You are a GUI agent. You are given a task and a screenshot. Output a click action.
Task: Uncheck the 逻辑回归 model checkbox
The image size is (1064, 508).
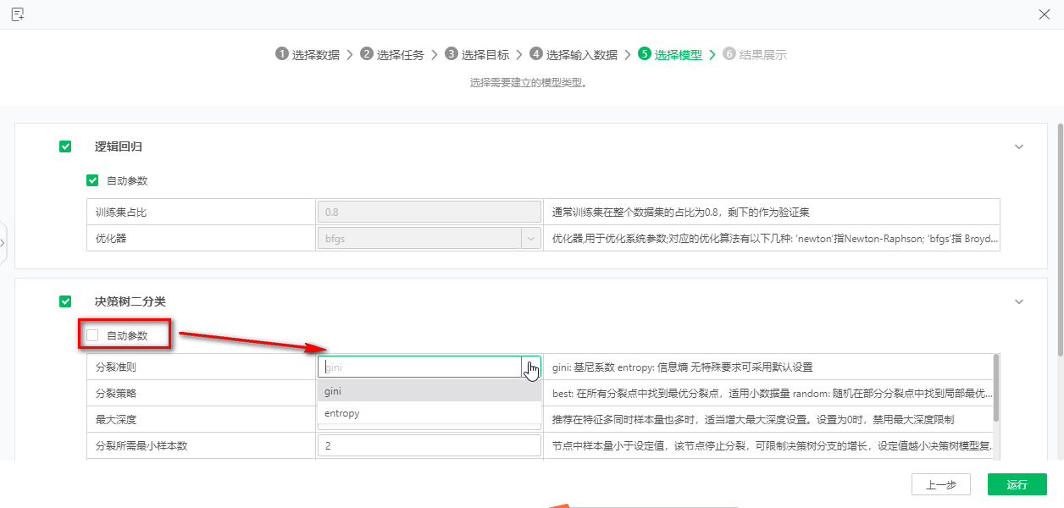(x=65, y=146)
